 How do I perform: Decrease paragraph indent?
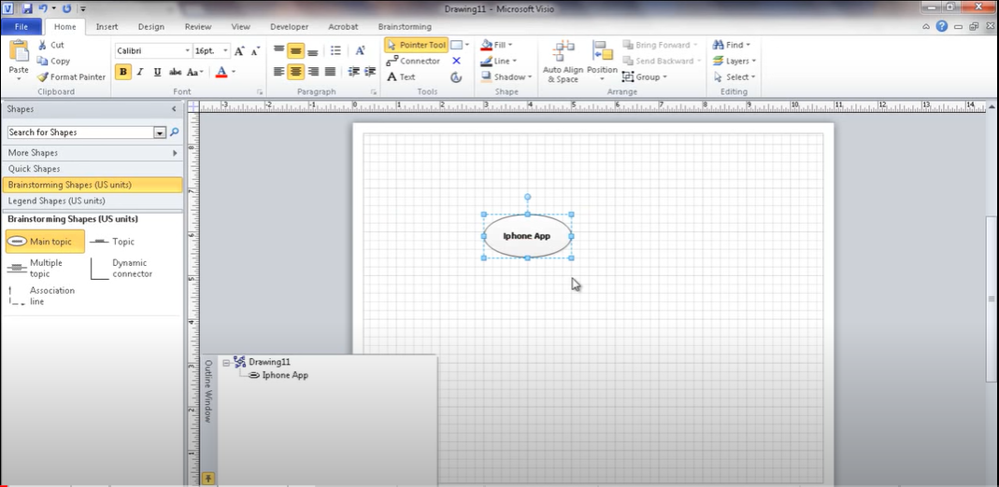coord(353,72)
